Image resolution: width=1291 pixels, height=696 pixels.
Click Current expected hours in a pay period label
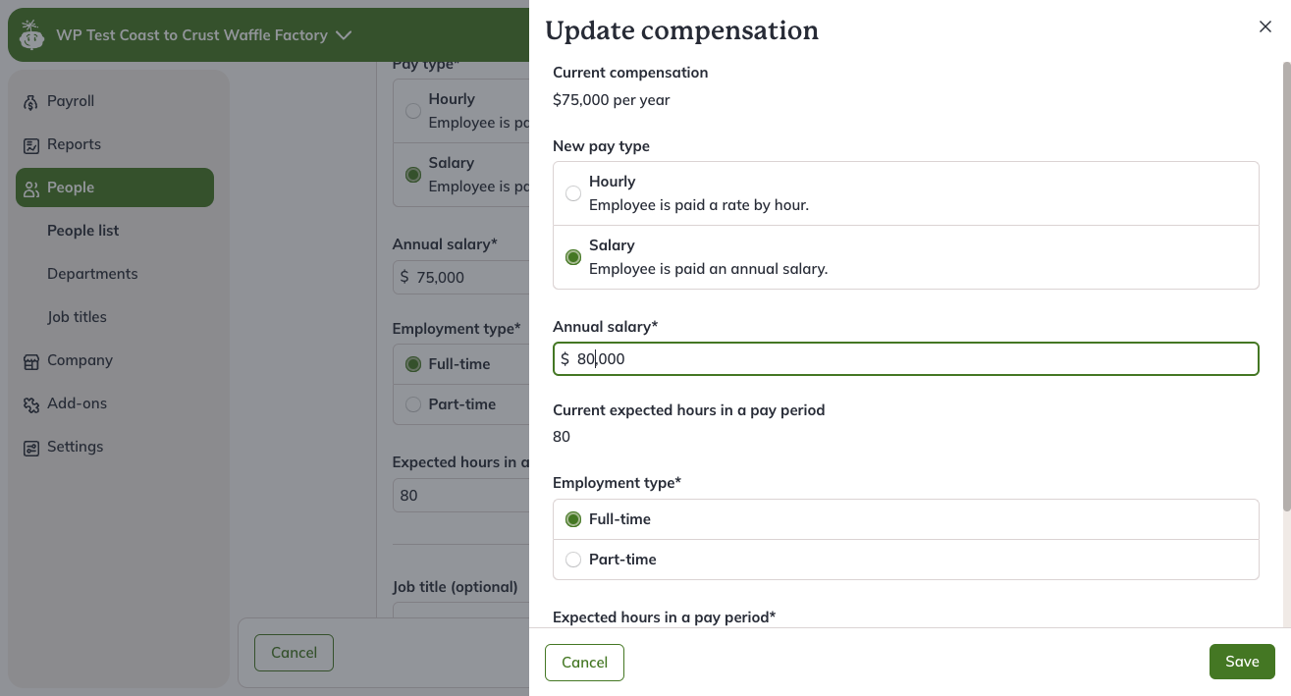(688, 410)
